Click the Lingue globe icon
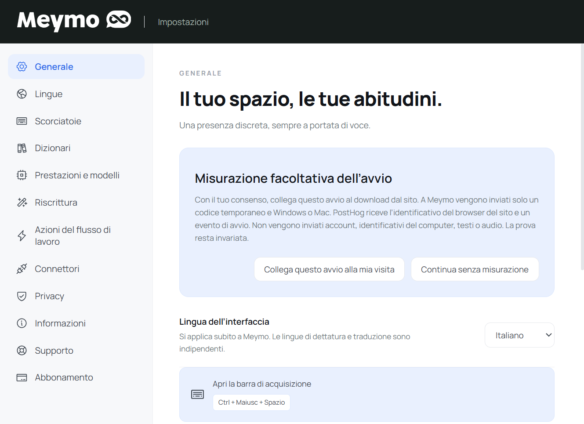 (x=22, y=94)
